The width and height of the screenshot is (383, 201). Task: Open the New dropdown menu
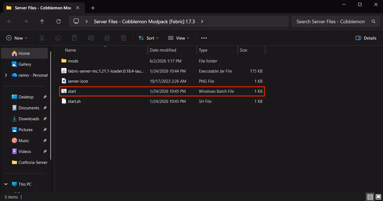point(16,38)
